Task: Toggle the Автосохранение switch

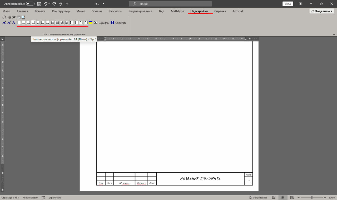Action: point(30,4)
